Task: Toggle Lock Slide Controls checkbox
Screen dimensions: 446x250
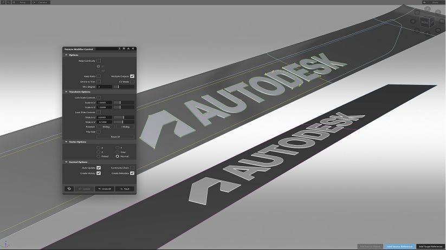Action: pyautogui.click(x=99, y=112)
